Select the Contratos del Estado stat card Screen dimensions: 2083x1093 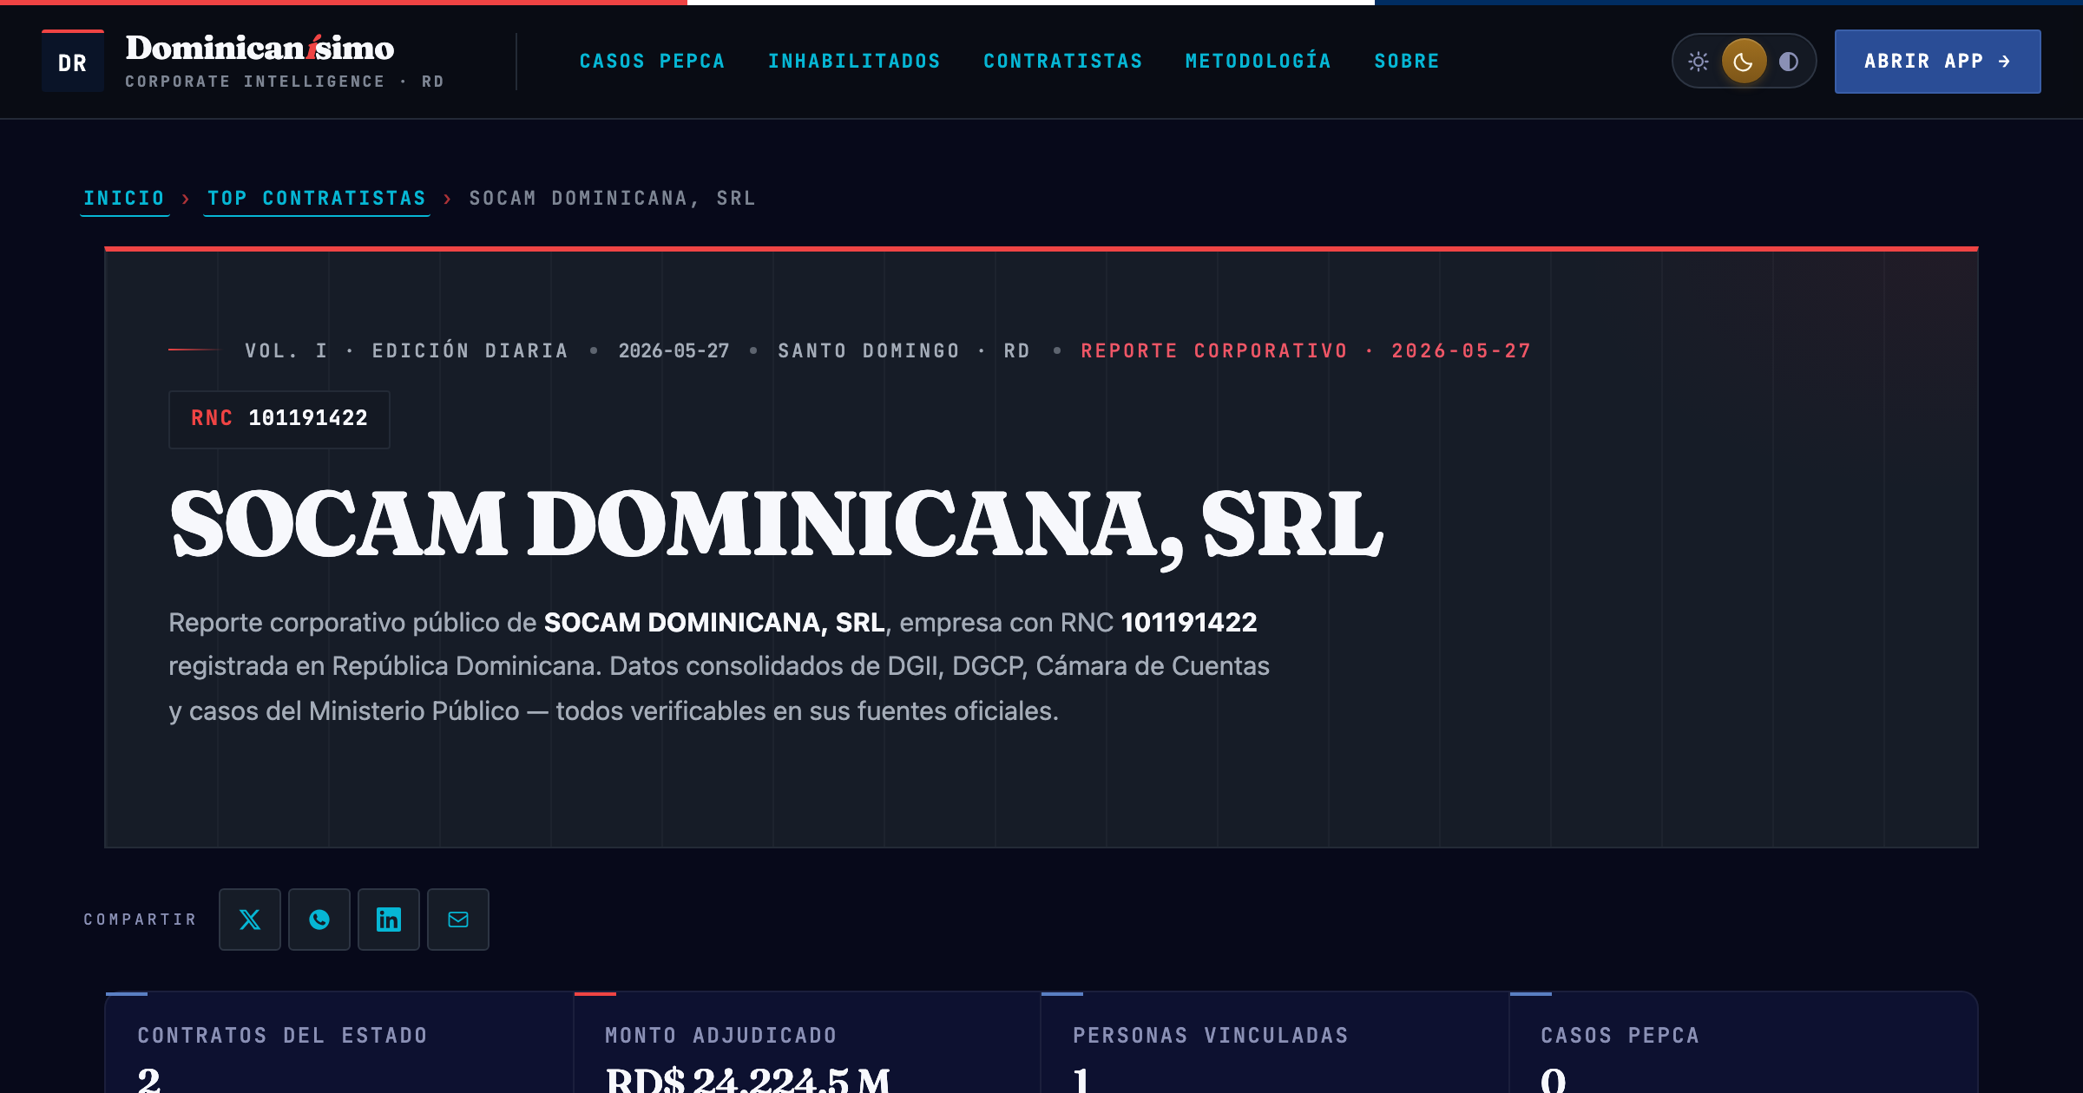(x=339, y=1043)
